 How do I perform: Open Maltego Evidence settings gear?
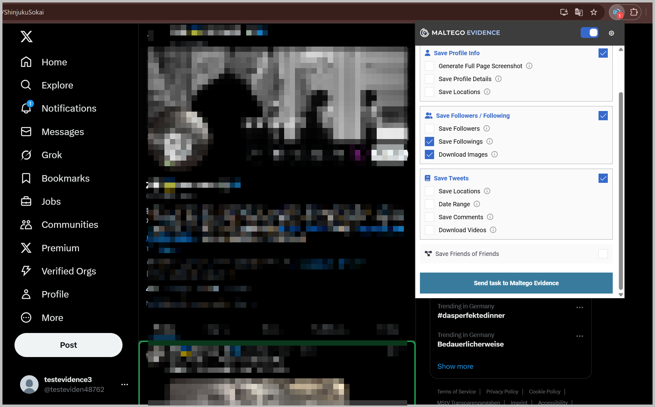click(x=611, y=33)
